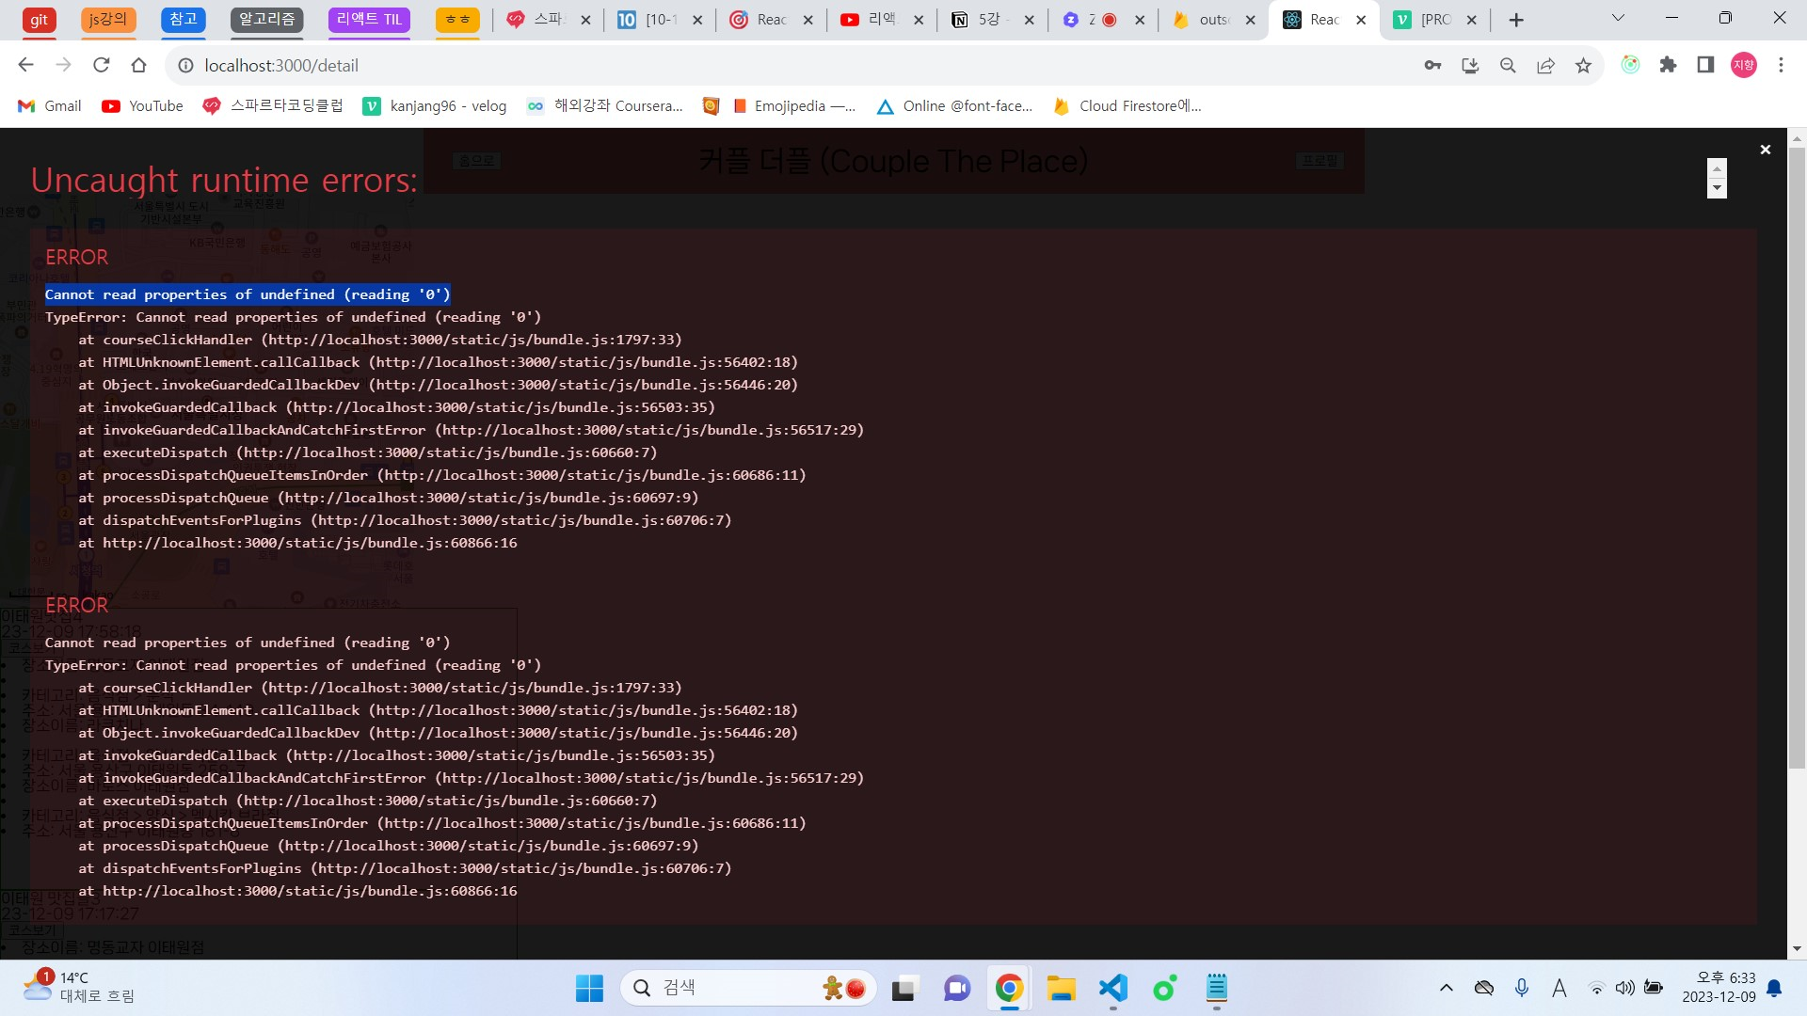Show hidden system tray icons
The height and width of the screenshot is (1016, 1807).
click(x=1447, y=988)
